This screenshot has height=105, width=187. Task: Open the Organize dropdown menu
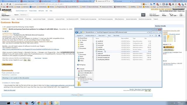tap(79, 36)
